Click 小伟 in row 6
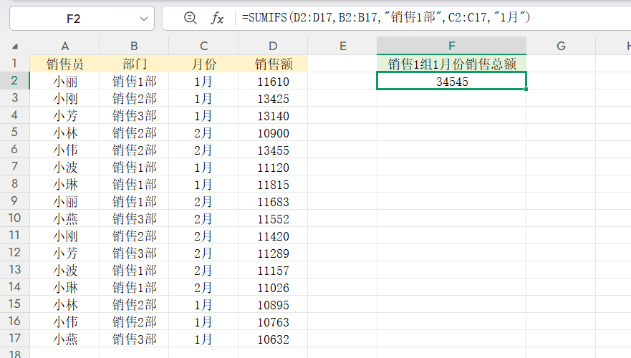This screenshot has height=358, width=631. 64,150
